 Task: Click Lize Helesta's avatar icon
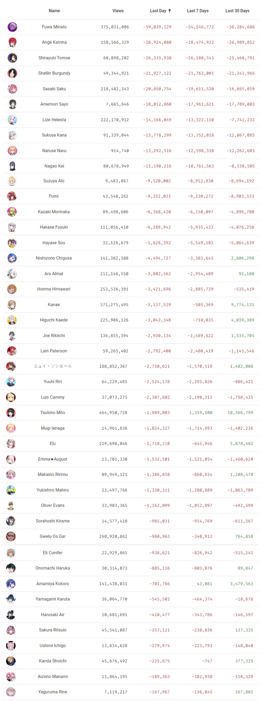click(x=12, y=120)
